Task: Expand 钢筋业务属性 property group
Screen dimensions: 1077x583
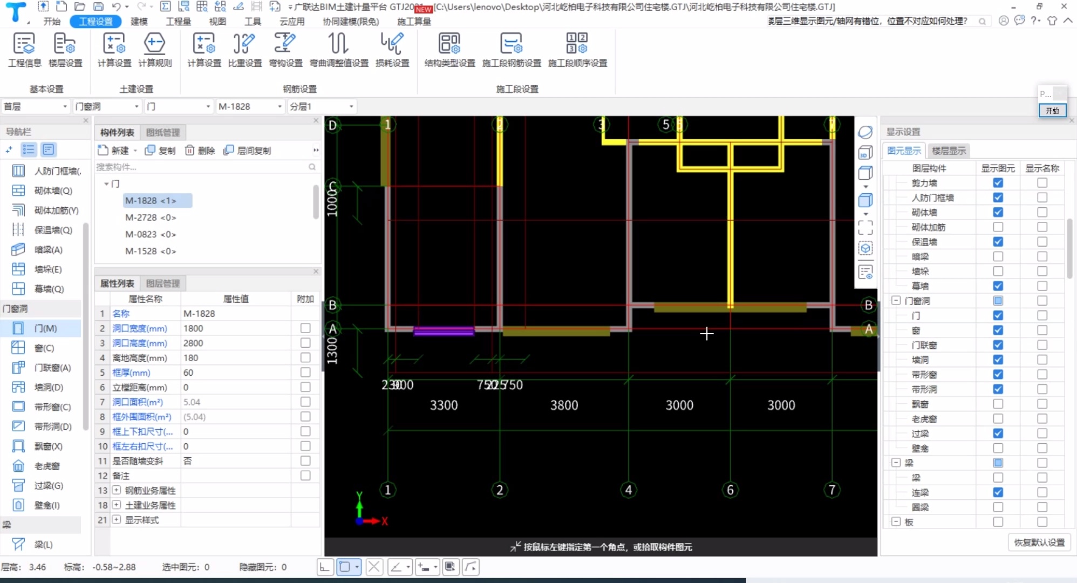Action: (x=117, y=490)
